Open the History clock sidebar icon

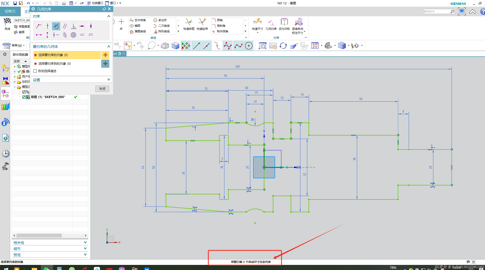(x=5, y=154)
